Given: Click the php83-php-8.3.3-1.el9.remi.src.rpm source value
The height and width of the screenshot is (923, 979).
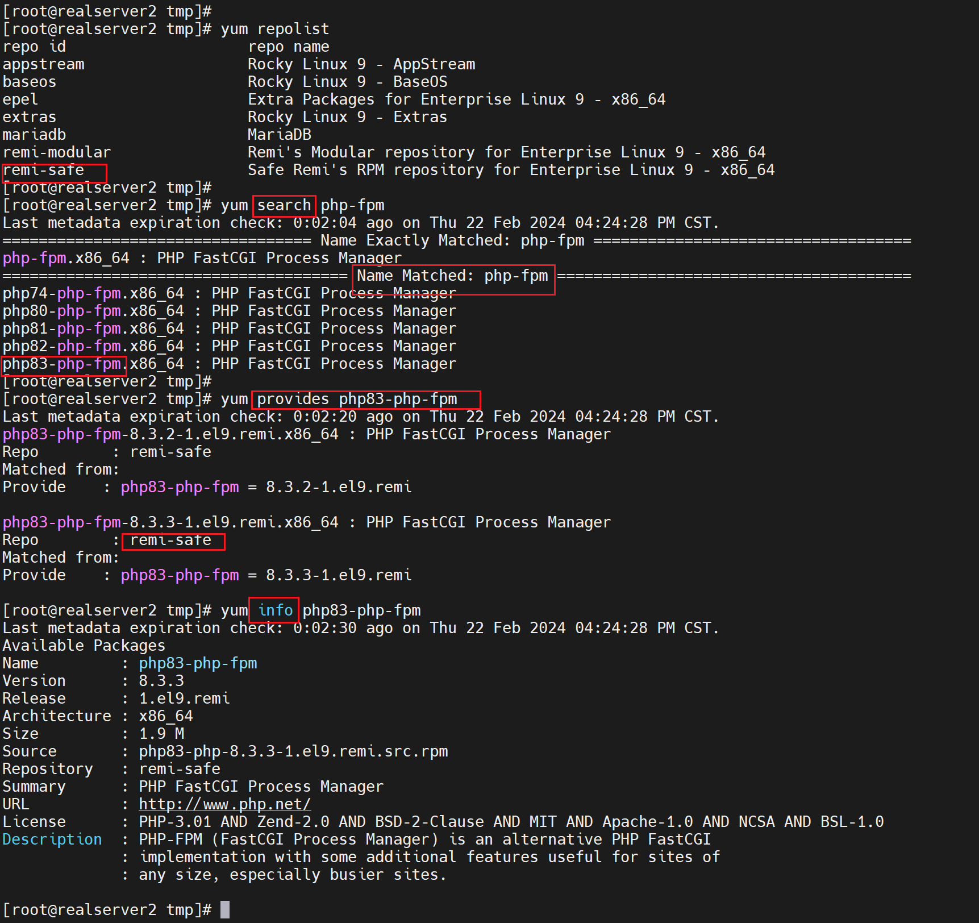Looking at the screenshot, I should click(293, 751).
